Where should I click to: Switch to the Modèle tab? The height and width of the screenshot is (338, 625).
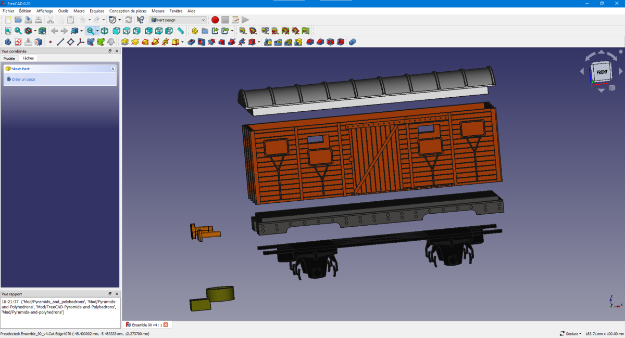(x=9, y=58)
